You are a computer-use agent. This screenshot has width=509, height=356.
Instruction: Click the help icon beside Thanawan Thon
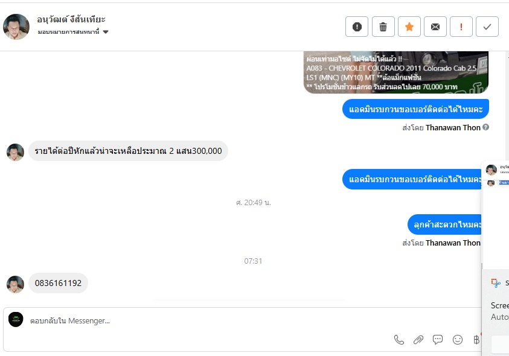(485, 127)
